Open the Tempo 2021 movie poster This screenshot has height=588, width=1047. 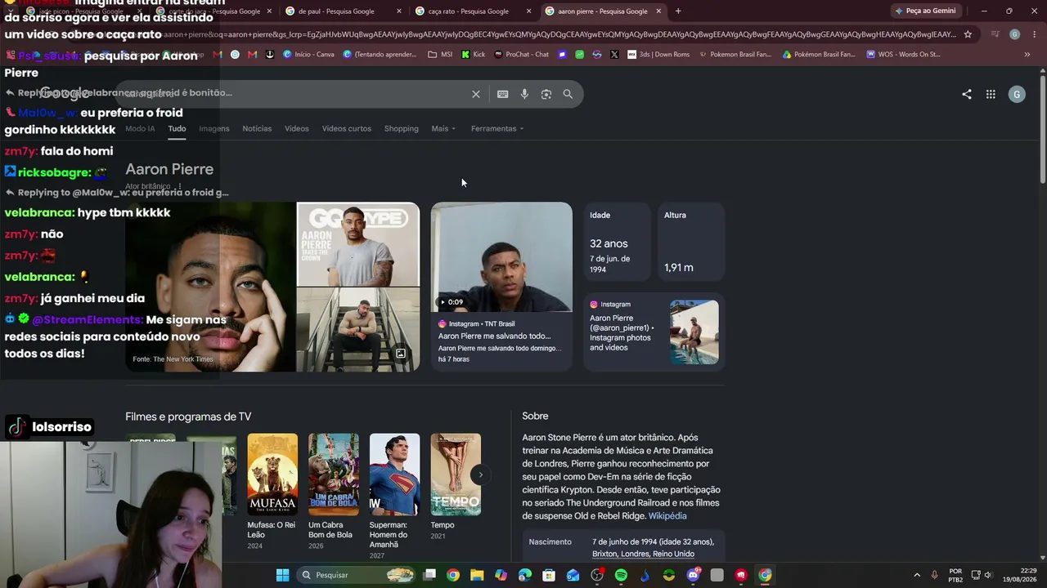tap(456, 474)
